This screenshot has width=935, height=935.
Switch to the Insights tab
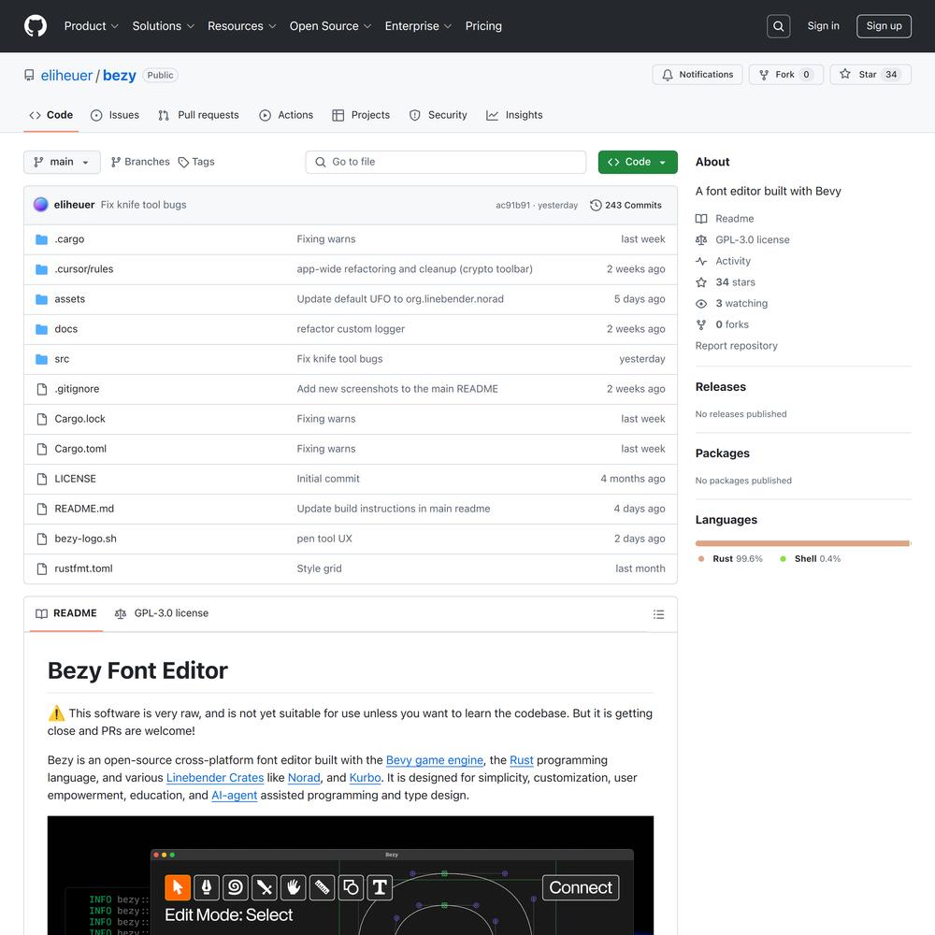click(x=514, y=115)
